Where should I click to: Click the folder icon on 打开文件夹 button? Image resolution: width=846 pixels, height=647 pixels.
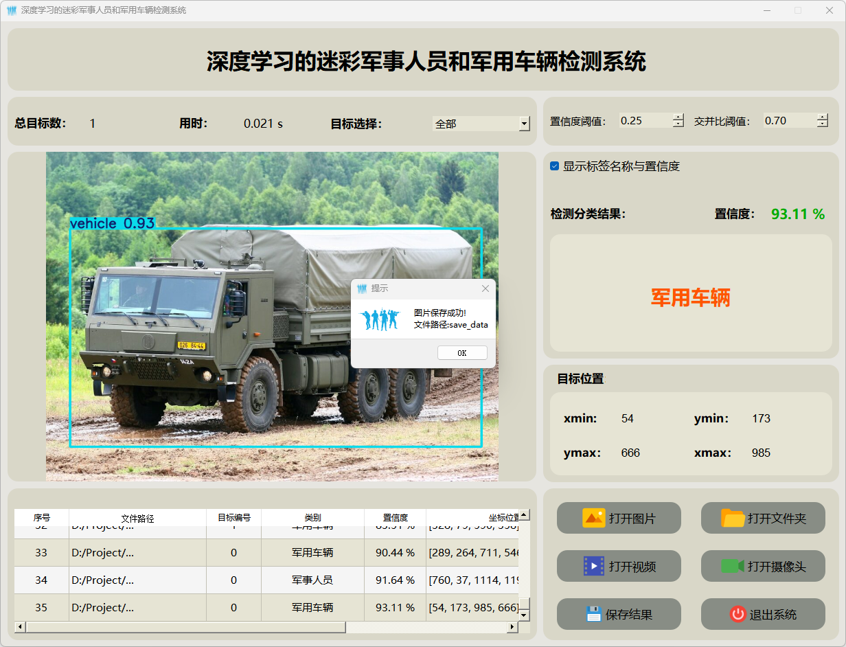coord(733,518)
